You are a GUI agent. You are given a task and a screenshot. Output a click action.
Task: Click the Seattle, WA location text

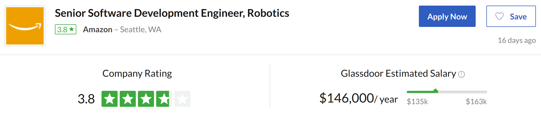pos(141,29)
